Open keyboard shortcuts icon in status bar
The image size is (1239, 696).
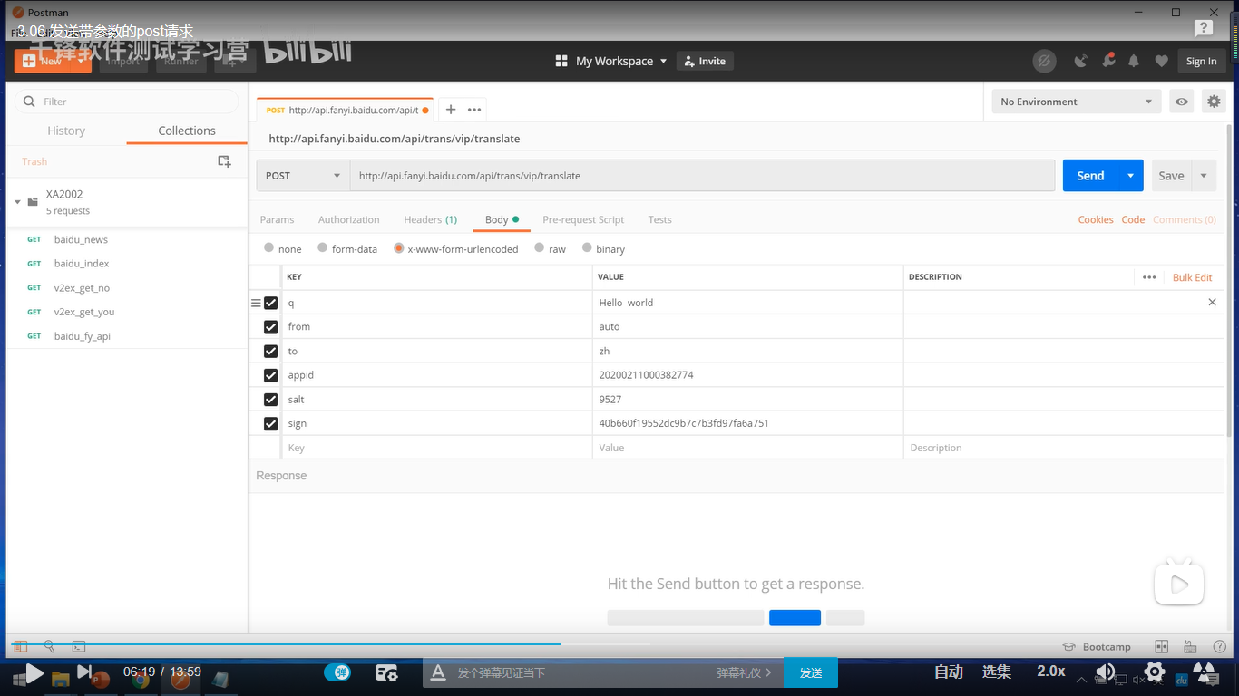pos(1189,647)
